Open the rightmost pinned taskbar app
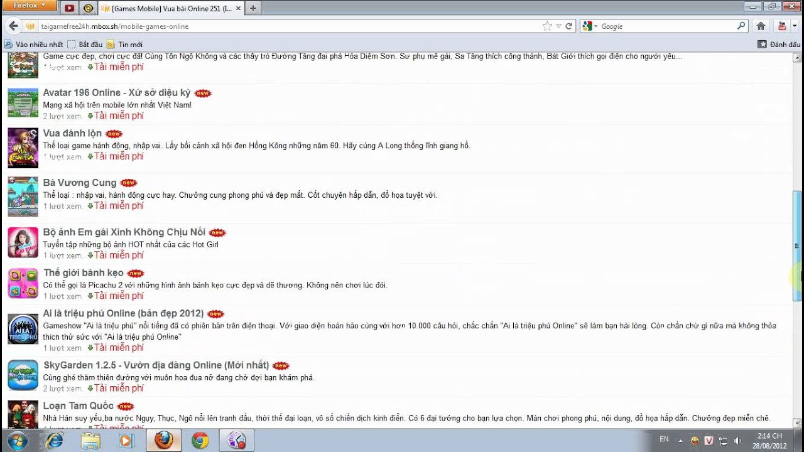The image size is (804, 452). 237,441
